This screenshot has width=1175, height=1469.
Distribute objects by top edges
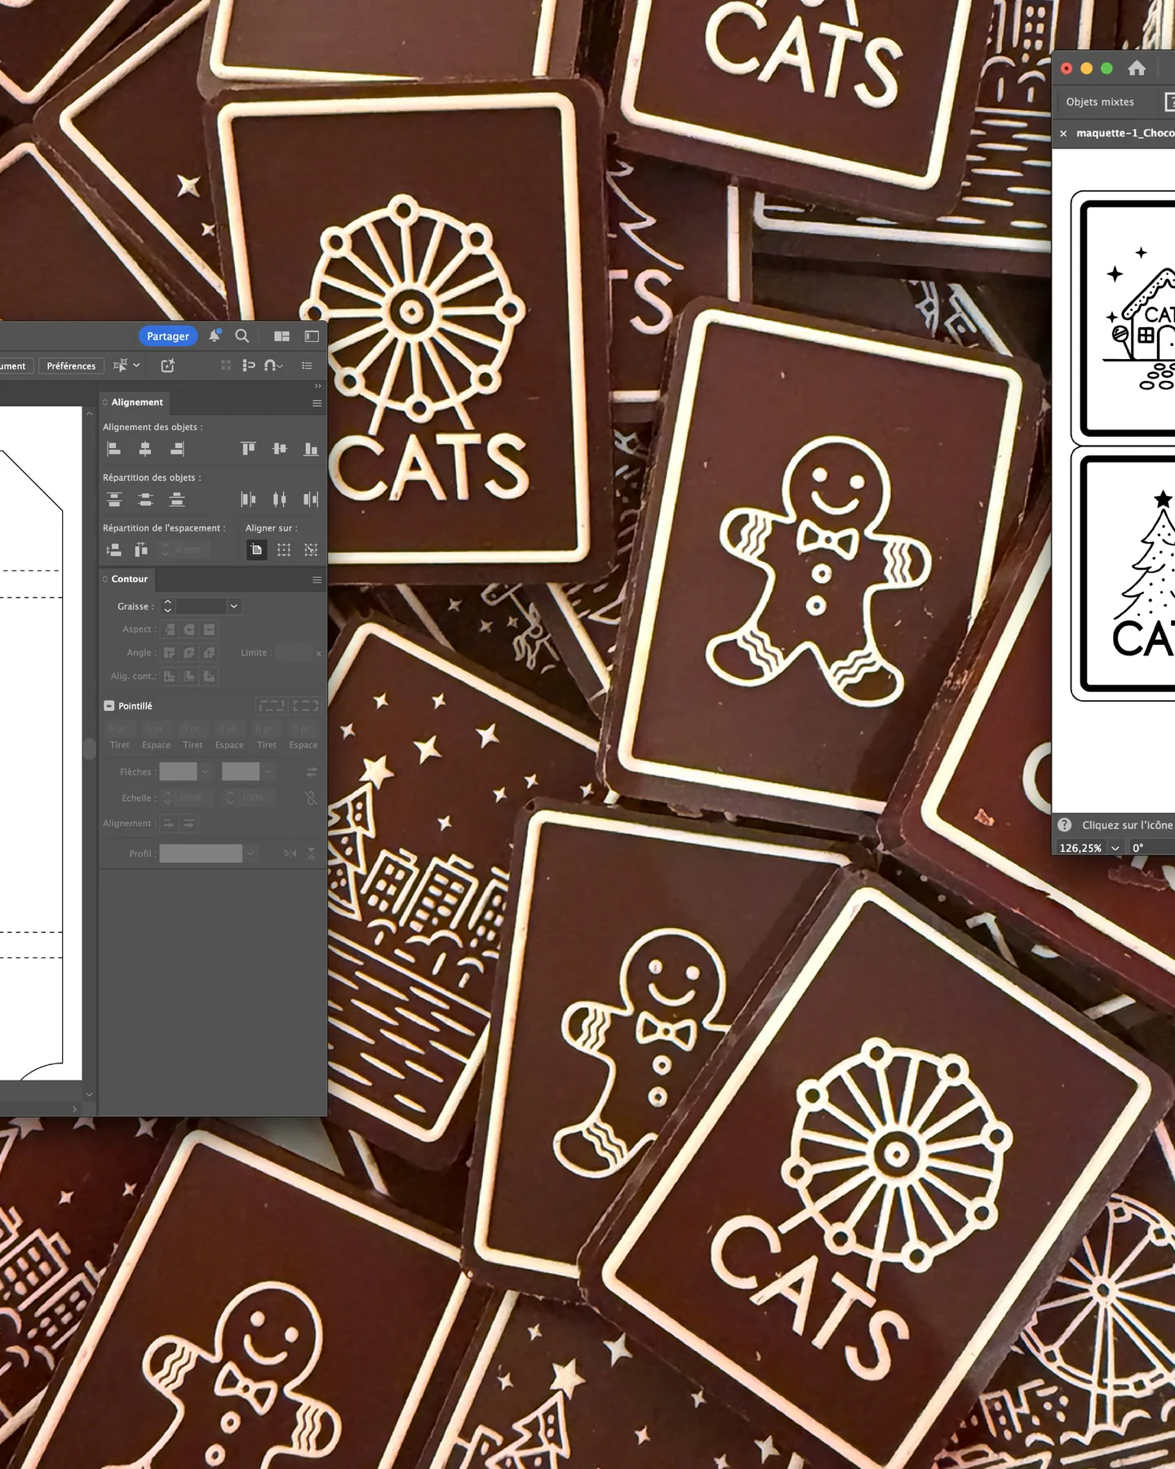coord(114,499)
